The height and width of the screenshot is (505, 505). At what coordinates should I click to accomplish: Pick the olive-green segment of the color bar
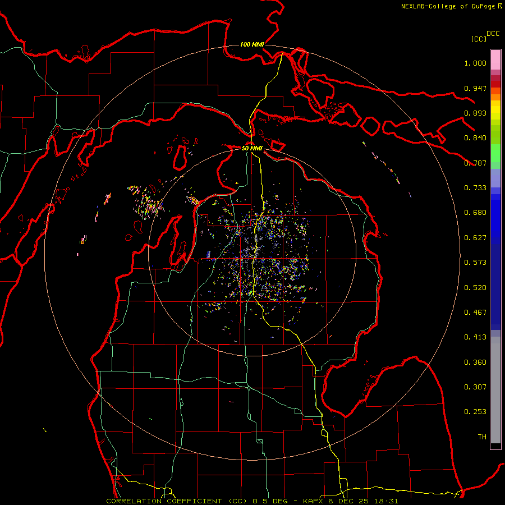[x=495, y=134]
